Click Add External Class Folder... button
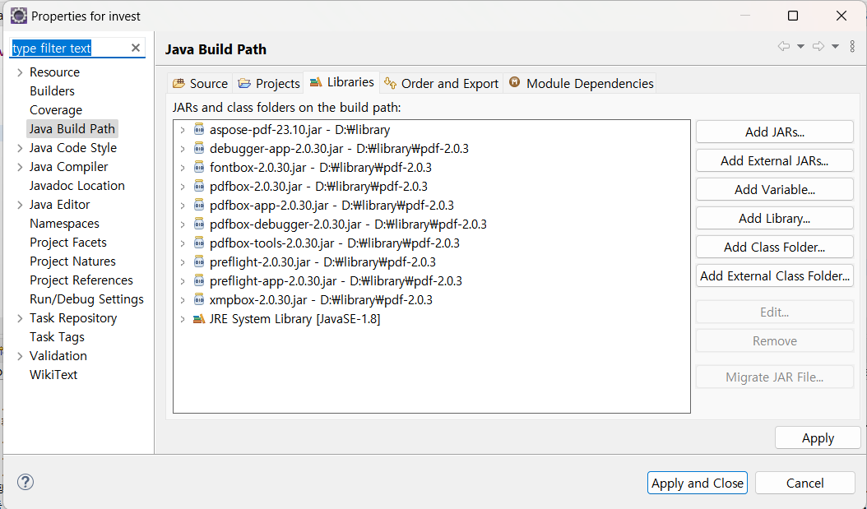The width and height of the screenshot is (867, 509). tap(775, 275)
